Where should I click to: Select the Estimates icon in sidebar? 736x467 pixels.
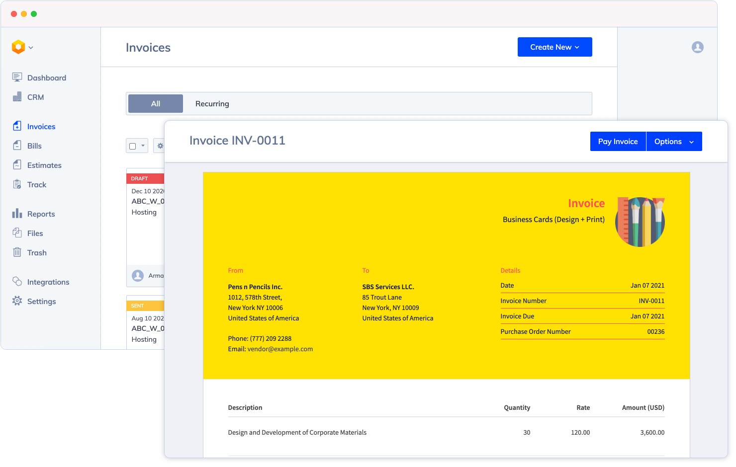[17, 165]
